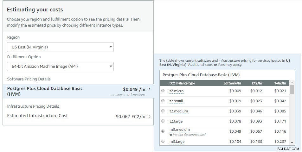The image size is (302, 152).
Task: Select the t2.large radio button
Action: pyautogui.click(x=163, y=121)
